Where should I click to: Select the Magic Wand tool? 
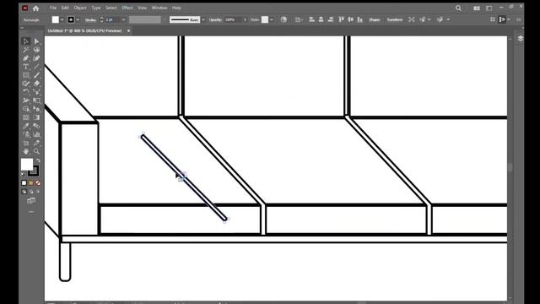click(26, 50)
